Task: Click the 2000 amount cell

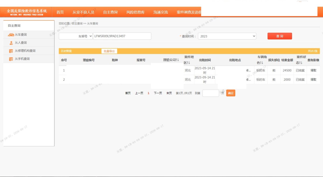Action: click(x=287, y=80)
